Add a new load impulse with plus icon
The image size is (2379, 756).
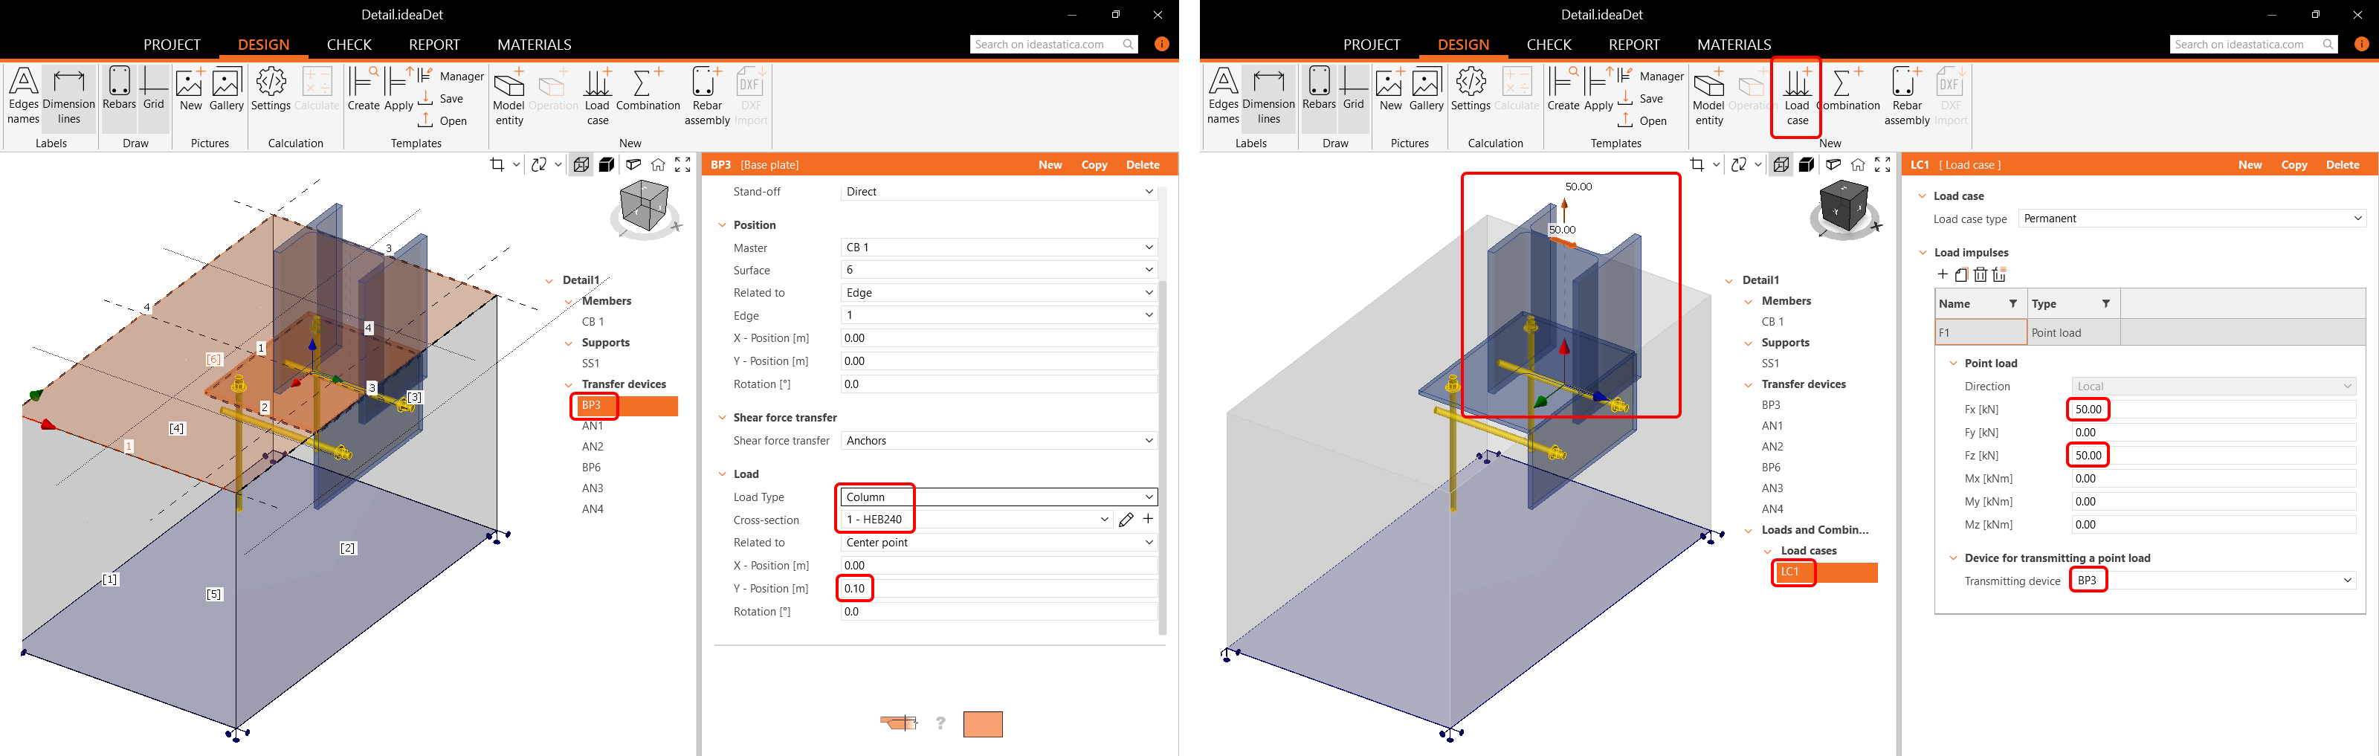pyautogui.click(x=1942, y=274)
